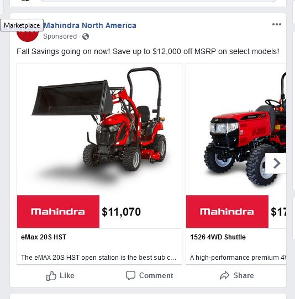Open Mahindra North America page link
295x299 pixels.
(90, 25)
